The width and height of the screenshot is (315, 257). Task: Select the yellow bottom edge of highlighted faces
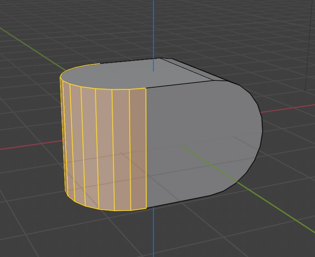114,210
